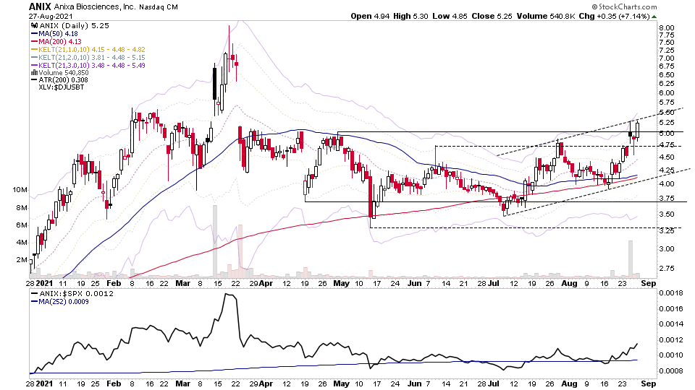Click the 6M volume axis label
Image resolution: width=695 pixels, height=390 pixels.
pyautogui.click(x=22, y=225)
